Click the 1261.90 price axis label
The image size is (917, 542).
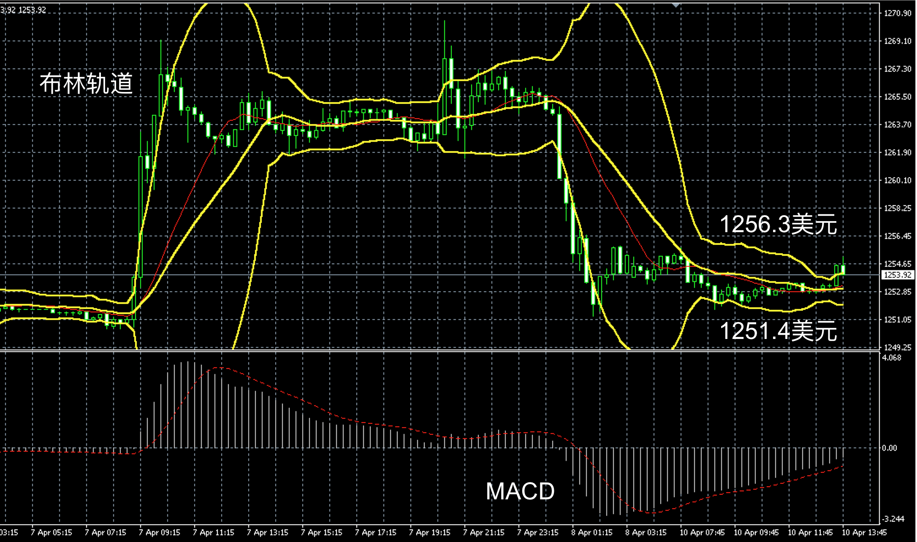point(898,152)
